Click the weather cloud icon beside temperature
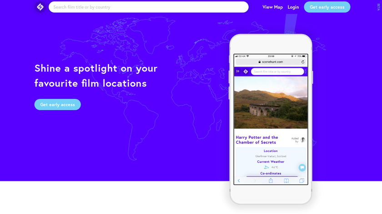This screenshot has width=382, height=214. [266, 167]
